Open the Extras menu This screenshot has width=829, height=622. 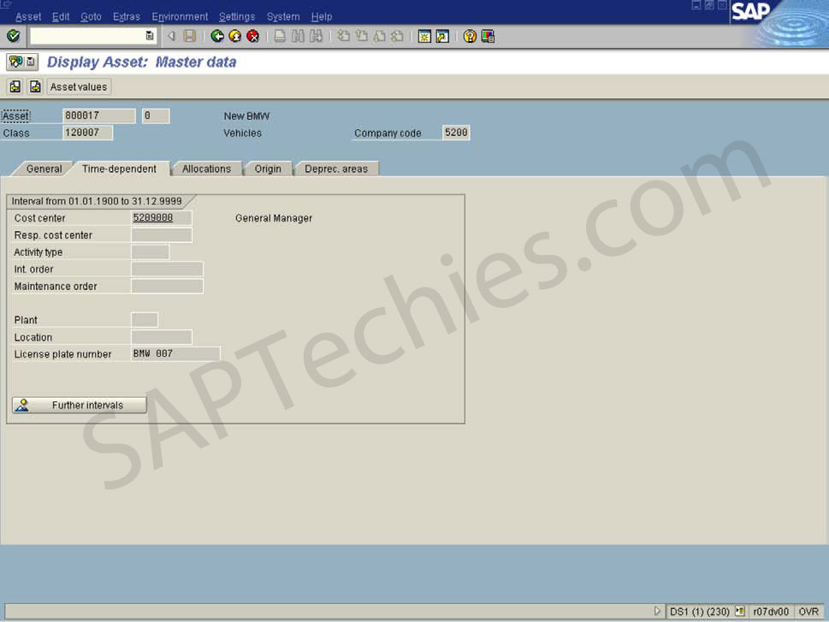[x=127, y=16]
